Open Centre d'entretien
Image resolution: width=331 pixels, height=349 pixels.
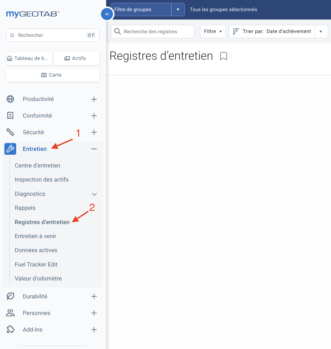[x=37, y=165]
